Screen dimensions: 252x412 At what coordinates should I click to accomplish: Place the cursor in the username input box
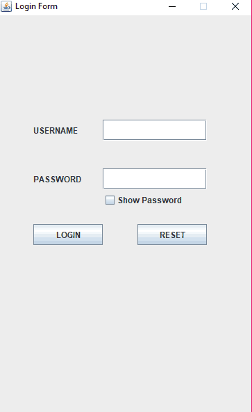[154, 130]
